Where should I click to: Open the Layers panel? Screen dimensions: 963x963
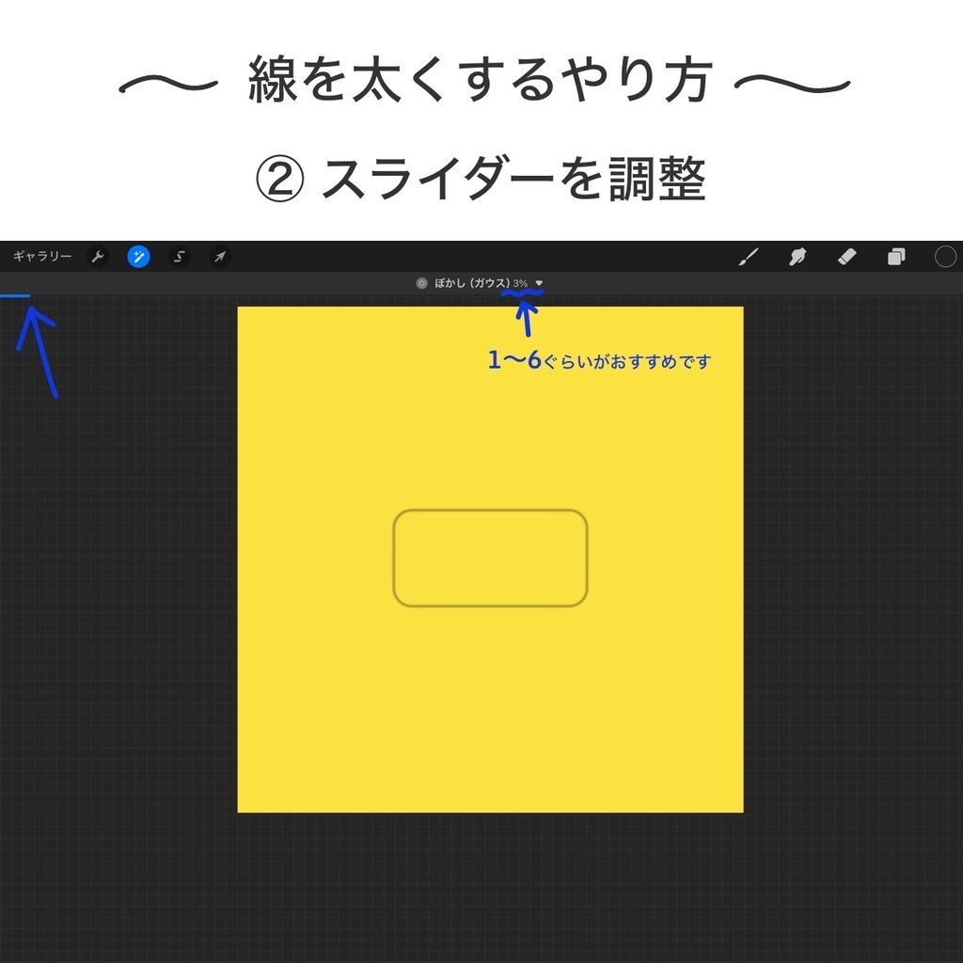click(895, 256)
